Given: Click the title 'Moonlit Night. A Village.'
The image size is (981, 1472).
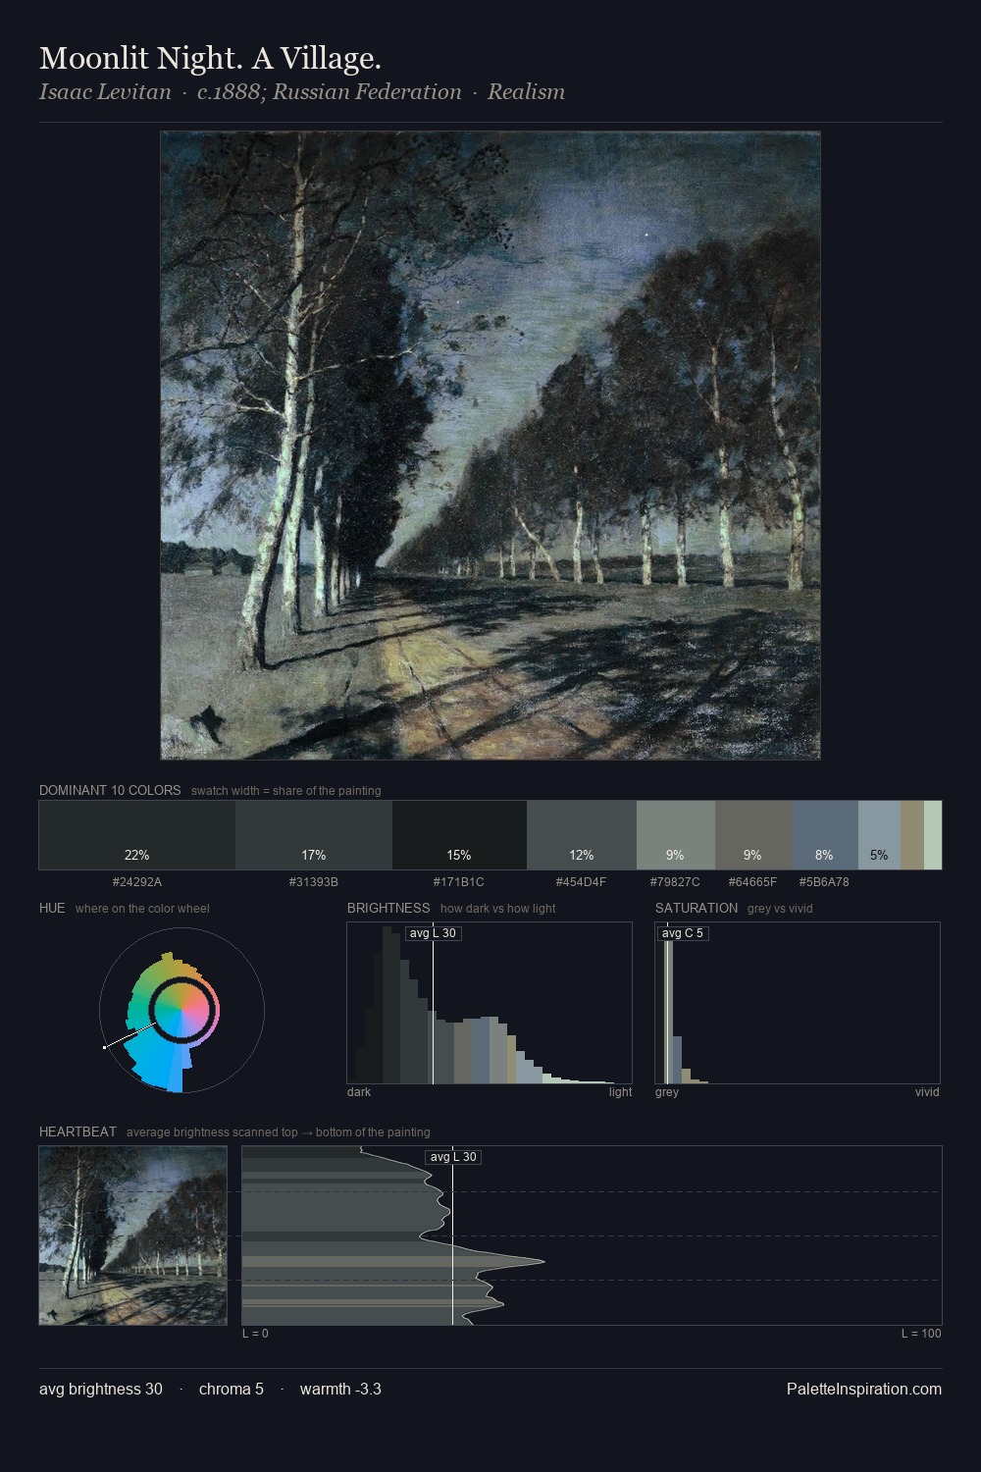Looking at the screenshot, I should click(x=210, y=59).
